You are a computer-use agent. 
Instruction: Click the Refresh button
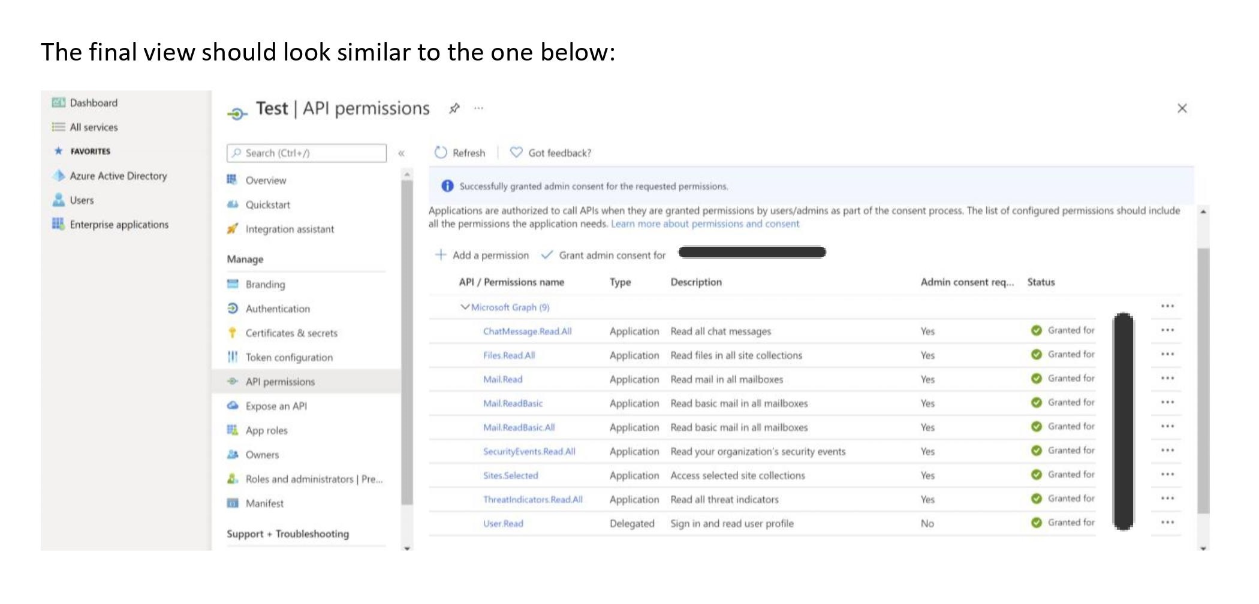pos(460,153)
